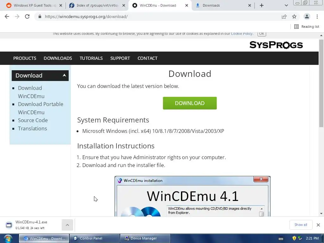Open the SUPPORT menu item
This screenshot has width=324, height=243.
coord(120,58)
